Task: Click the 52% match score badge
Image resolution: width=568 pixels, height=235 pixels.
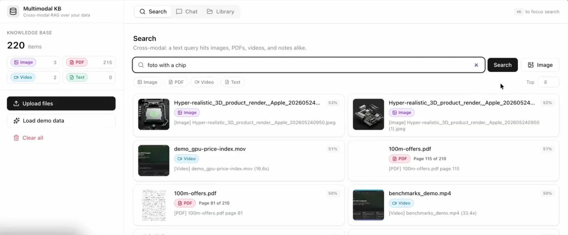Action: (547, 103)
